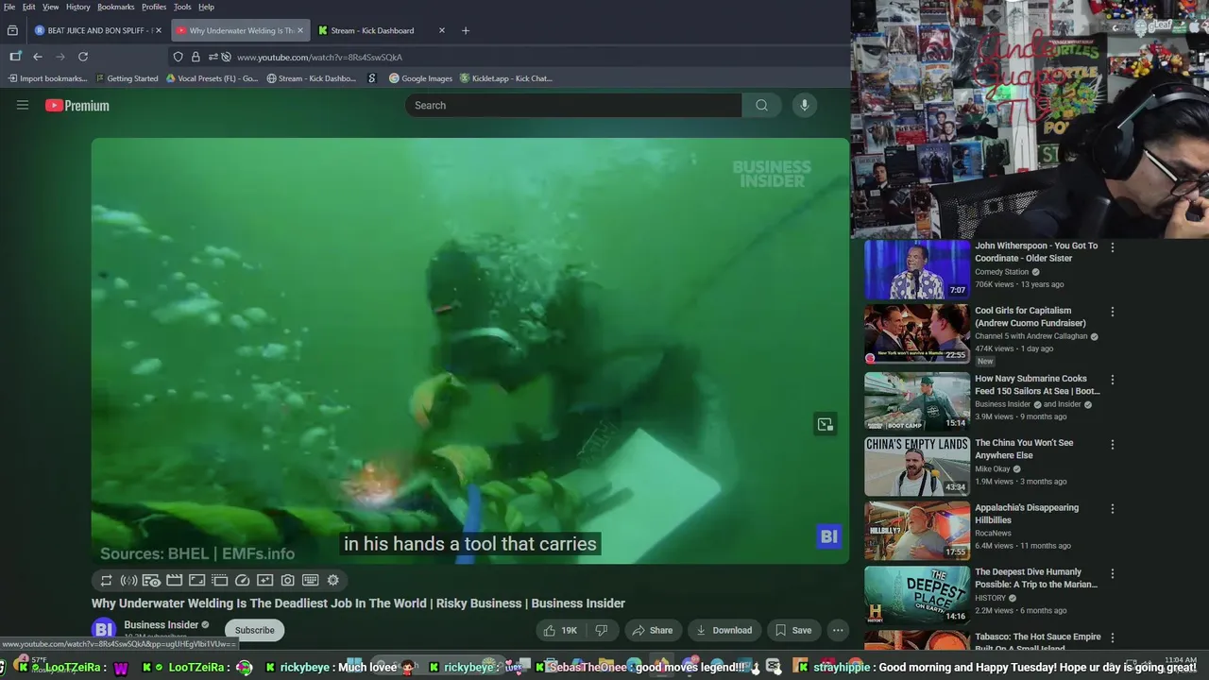Open the File menu
This screenshot has width=1209, height=680.
(x=9, y=7)
